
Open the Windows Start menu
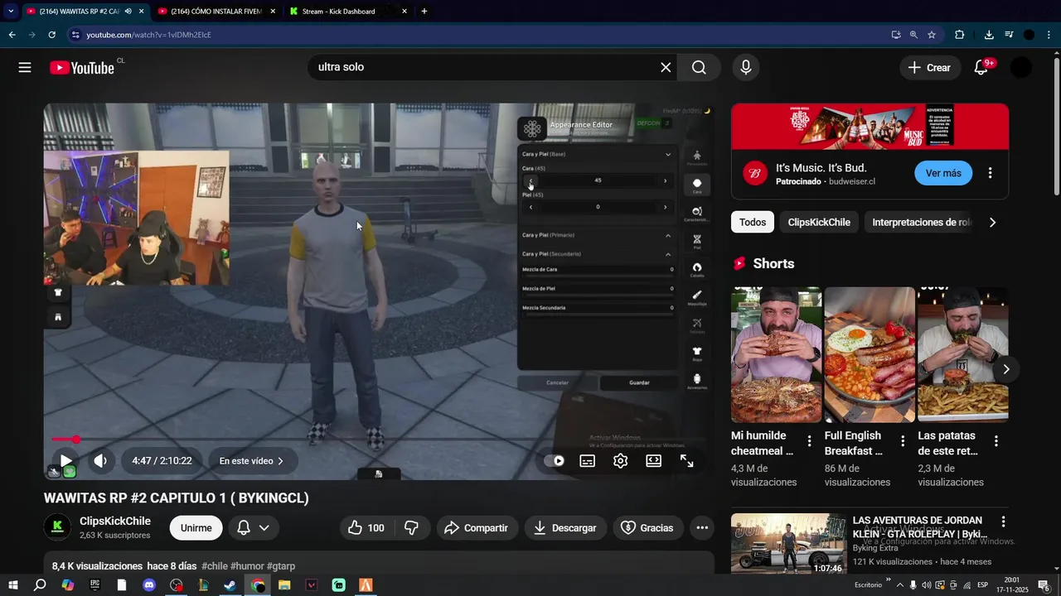click(x=12, y=585)
